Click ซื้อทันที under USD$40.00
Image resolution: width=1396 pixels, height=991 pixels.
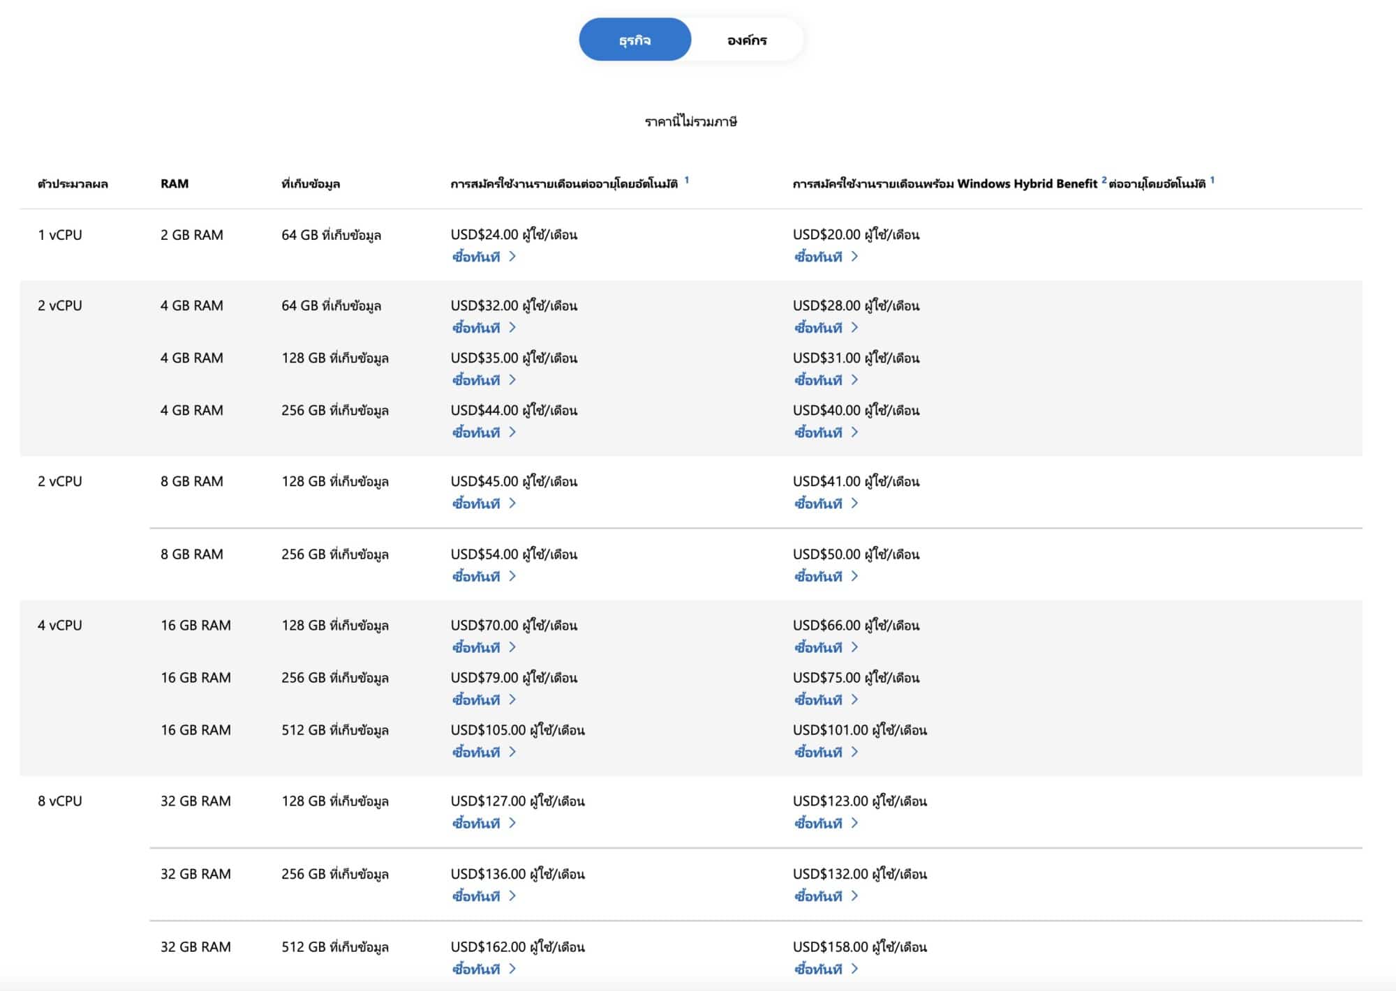click(x=826, y=432)
